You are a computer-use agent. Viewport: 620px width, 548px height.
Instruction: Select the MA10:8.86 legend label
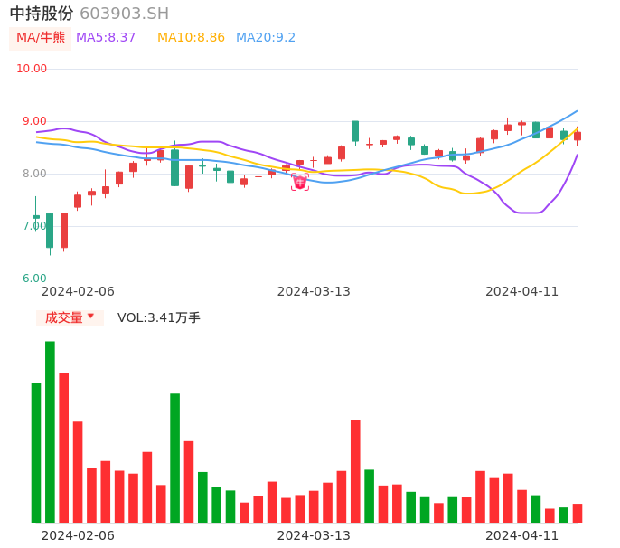(x=191, y=38)
